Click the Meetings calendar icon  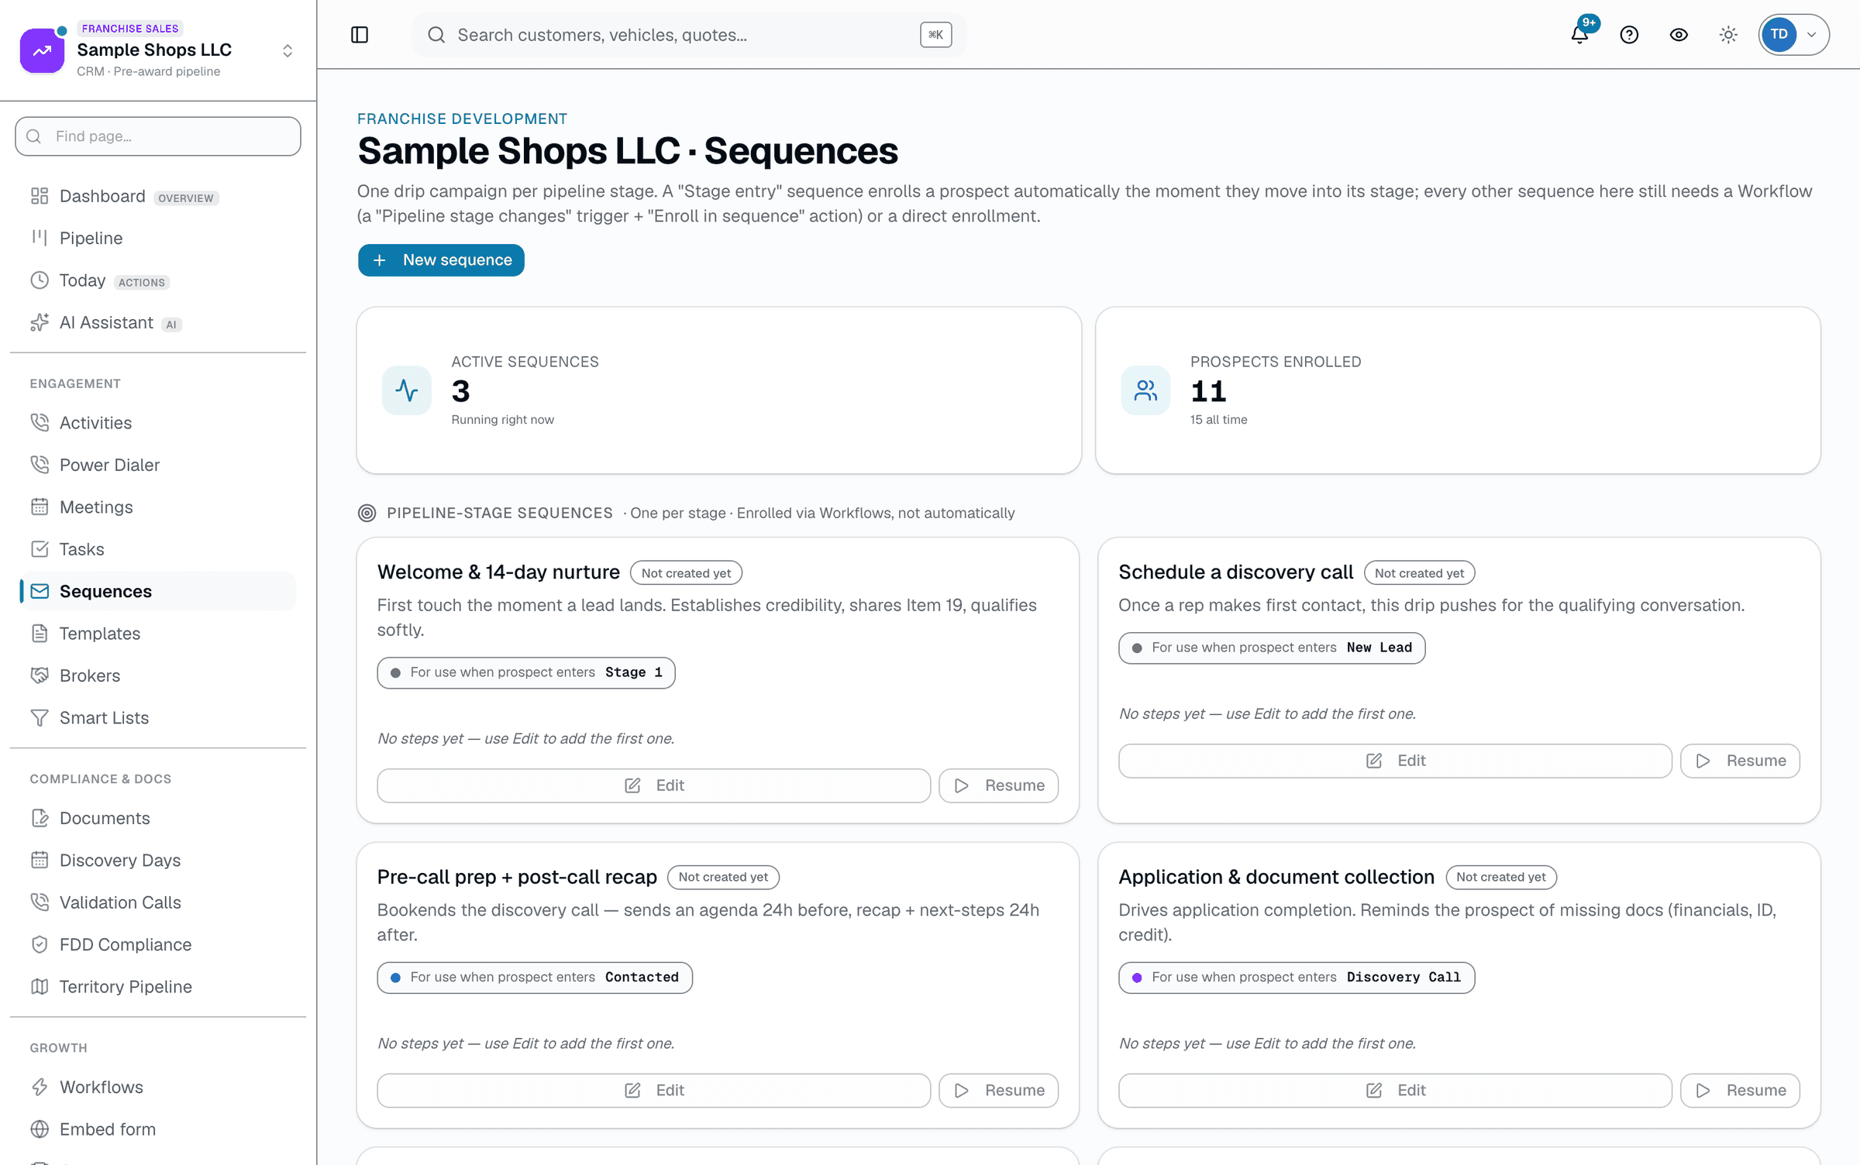(40, 507)
